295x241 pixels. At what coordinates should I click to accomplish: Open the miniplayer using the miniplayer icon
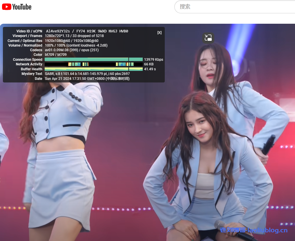click(208, 38)
